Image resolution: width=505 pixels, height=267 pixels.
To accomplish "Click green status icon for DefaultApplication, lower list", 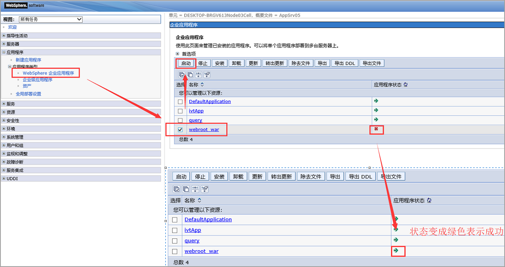I will point(396,219).
